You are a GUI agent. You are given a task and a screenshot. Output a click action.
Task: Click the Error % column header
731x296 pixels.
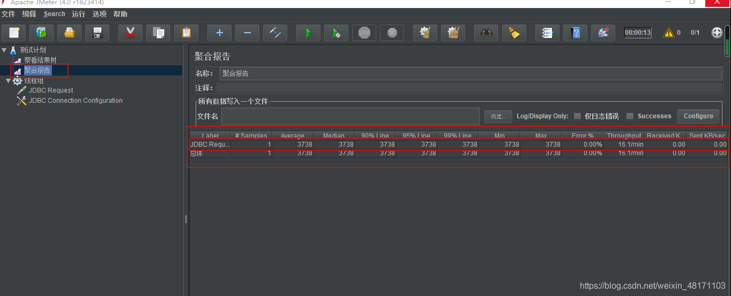582,135
